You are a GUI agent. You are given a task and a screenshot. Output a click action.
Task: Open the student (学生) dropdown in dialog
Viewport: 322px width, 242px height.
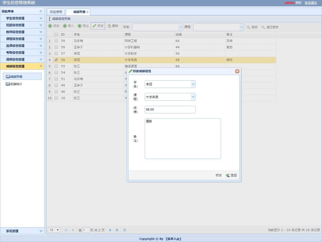pyautogui.click(x=193, y=84)
